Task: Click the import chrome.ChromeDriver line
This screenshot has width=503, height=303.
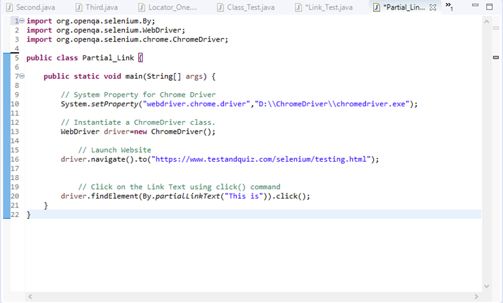Action: (127, 39)
